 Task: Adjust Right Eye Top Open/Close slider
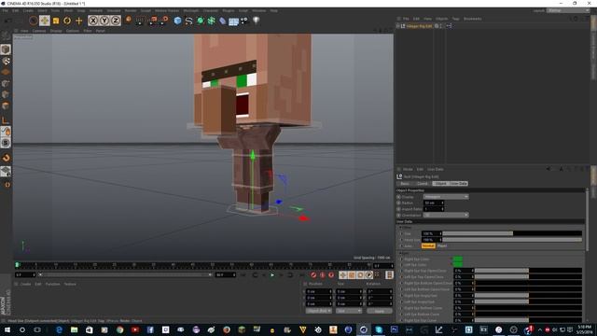[528, 271]
